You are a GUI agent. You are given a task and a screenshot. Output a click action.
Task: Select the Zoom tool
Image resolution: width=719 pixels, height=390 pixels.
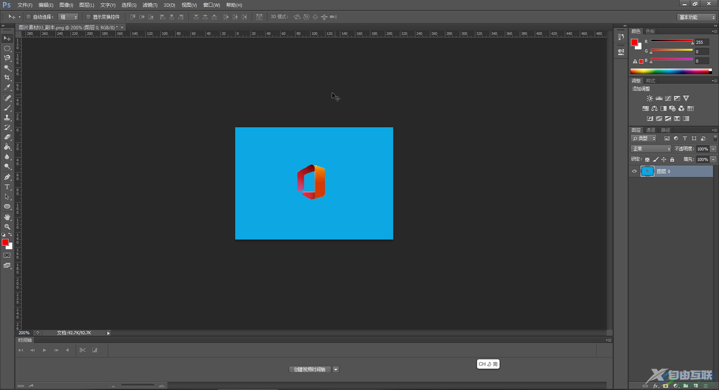click(x=7, y=227)
